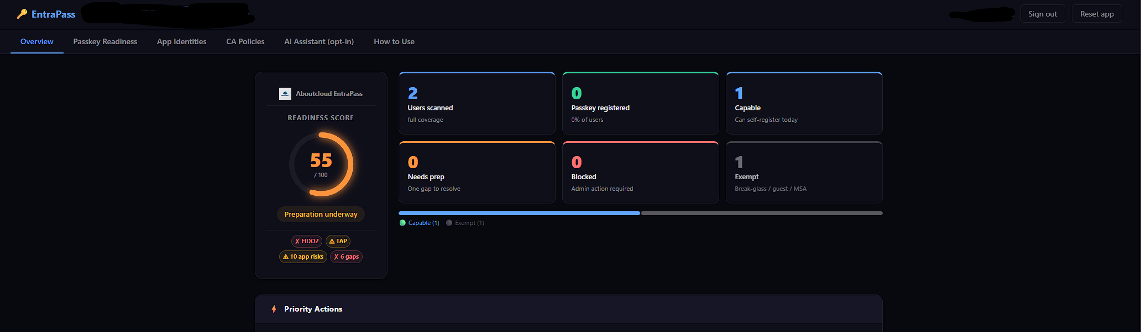
Task: Click the Aboutcloud cloud logo thumbnail
Action: pyautogui.click(x=285, y=94)
